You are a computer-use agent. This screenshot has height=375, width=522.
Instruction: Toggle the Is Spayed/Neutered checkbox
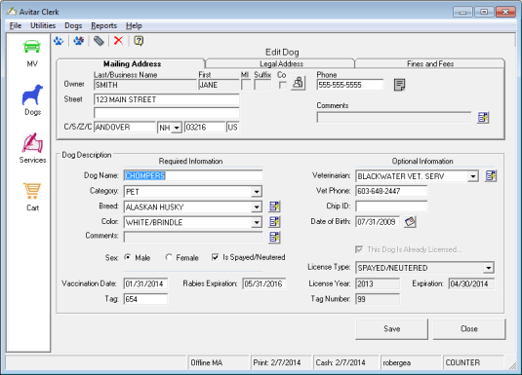215,257
